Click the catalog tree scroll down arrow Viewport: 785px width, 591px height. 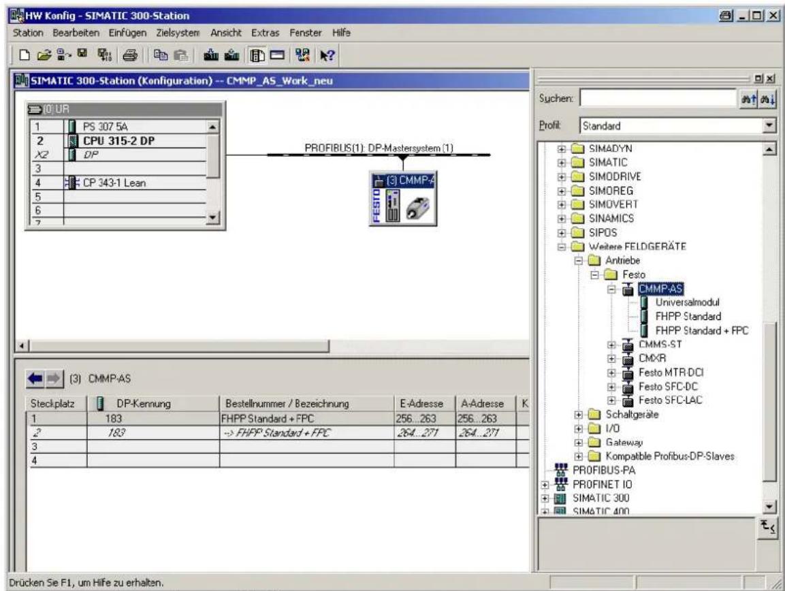click(769, 507)
